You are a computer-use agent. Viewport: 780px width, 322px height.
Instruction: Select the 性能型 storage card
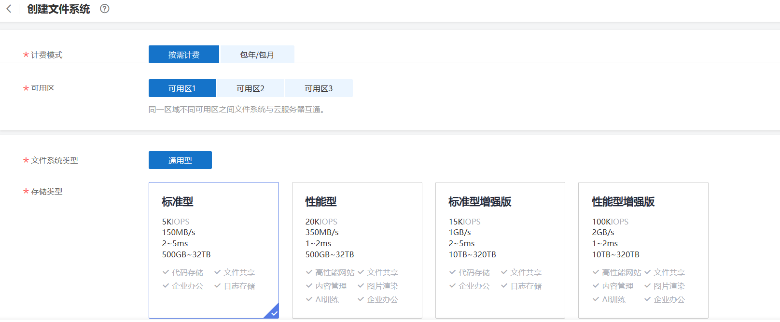(x=357, y=241)
